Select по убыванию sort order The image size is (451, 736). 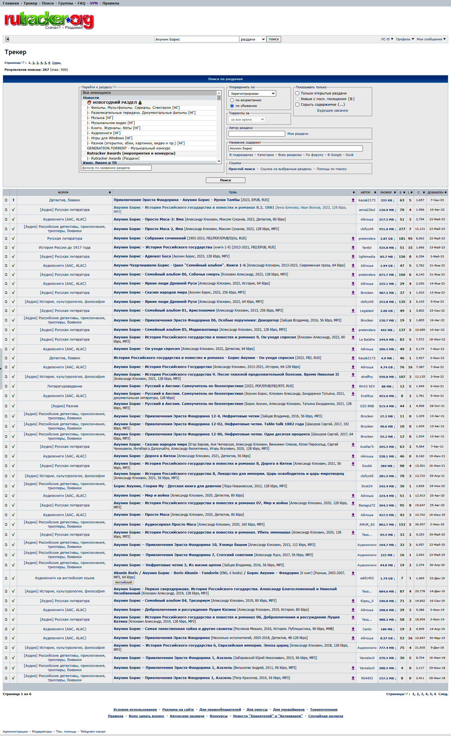[232, 106]
